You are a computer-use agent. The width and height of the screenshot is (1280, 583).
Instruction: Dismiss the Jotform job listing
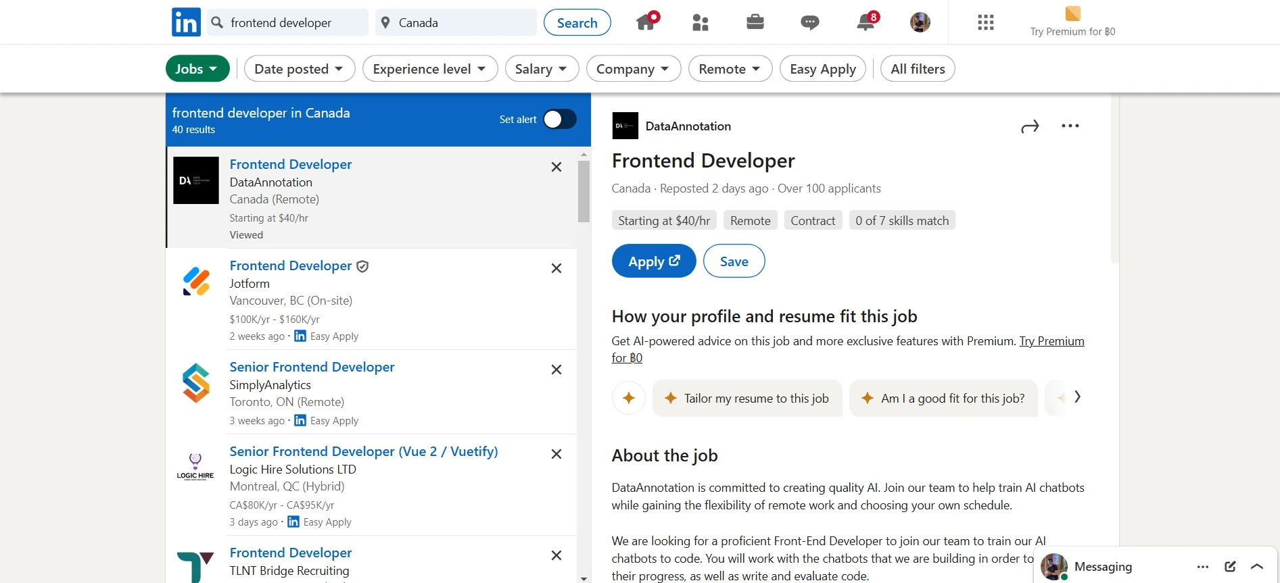tap(556, 268)
